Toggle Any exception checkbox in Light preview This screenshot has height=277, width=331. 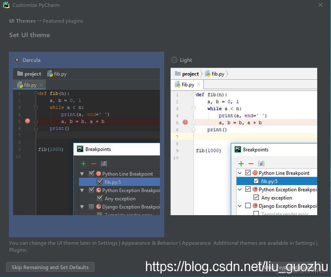(x=256, y=197)
